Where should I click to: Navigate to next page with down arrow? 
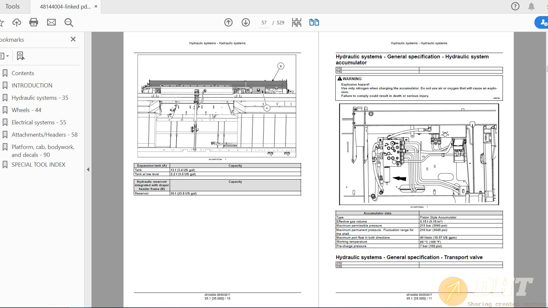[x=246, y=22]
